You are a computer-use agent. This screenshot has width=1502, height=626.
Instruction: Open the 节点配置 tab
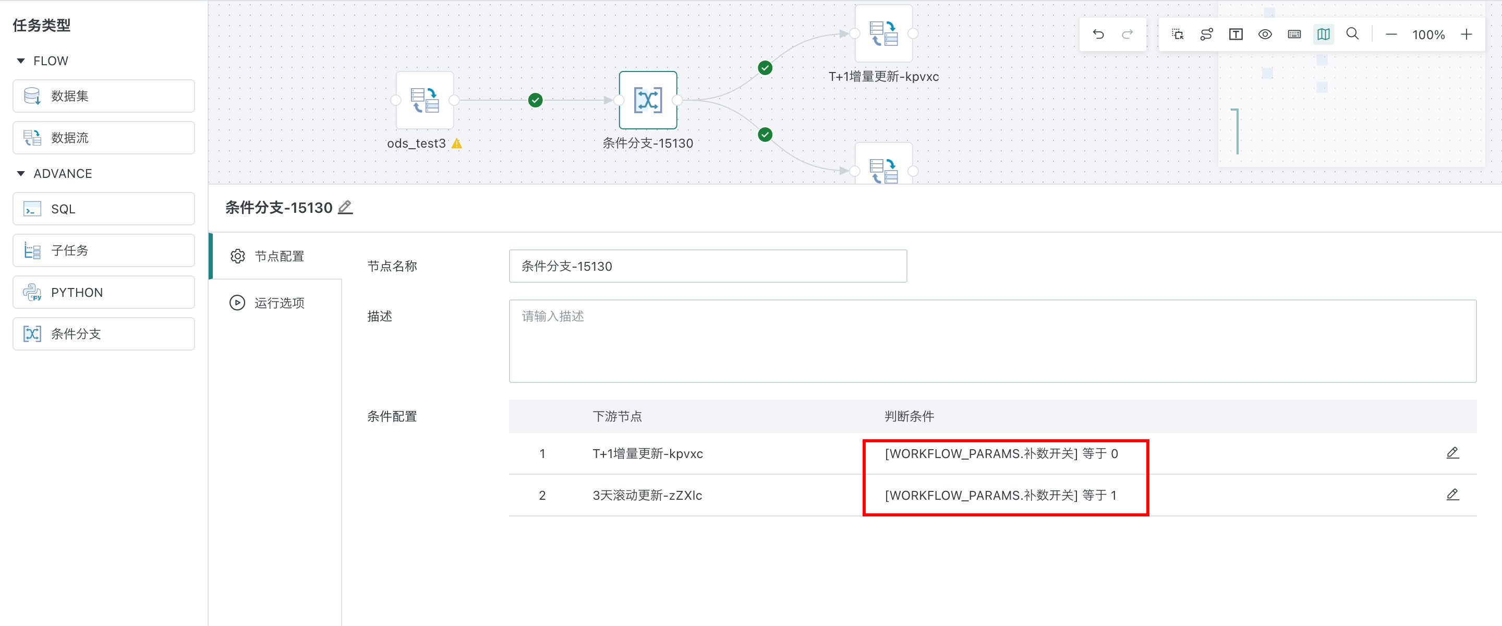[x=278, y=256]
